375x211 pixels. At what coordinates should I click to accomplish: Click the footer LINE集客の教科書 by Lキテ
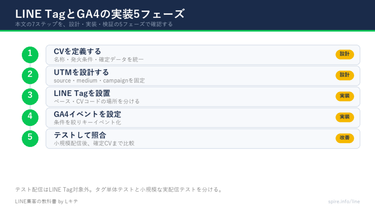point(47,201)
